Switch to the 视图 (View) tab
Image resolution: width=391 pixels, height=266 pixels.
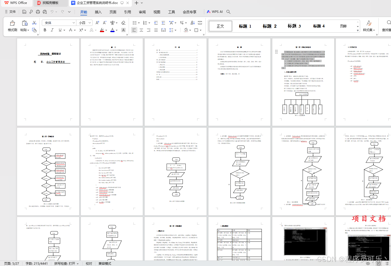[x=157, y=12]
